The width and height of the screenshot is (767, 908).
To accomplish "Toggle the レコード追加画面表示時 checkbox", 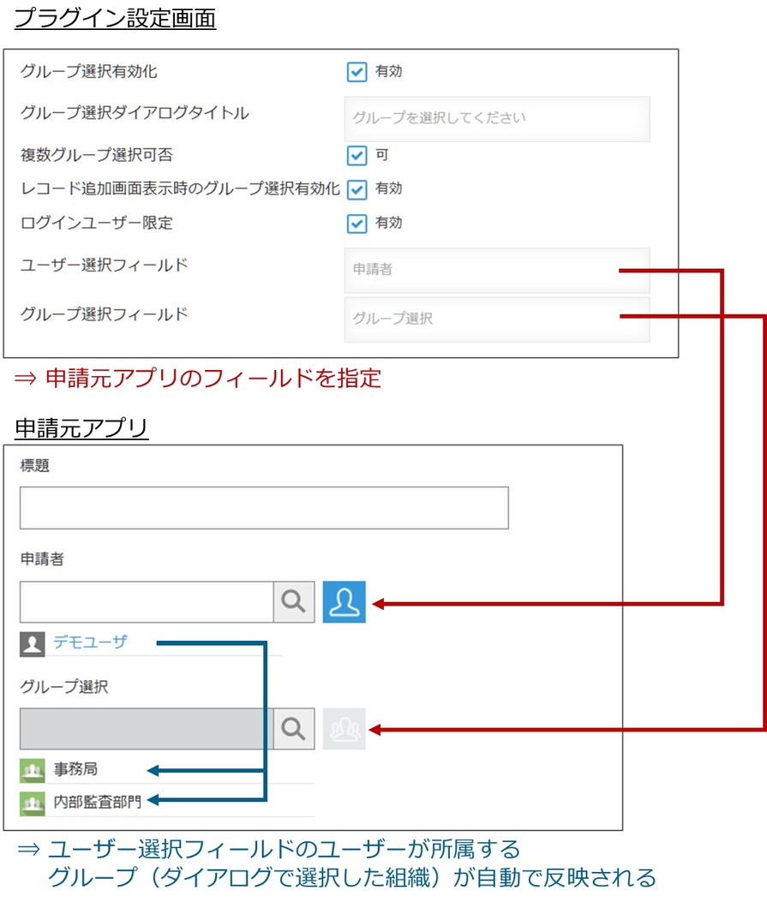I will pos(357,189).
